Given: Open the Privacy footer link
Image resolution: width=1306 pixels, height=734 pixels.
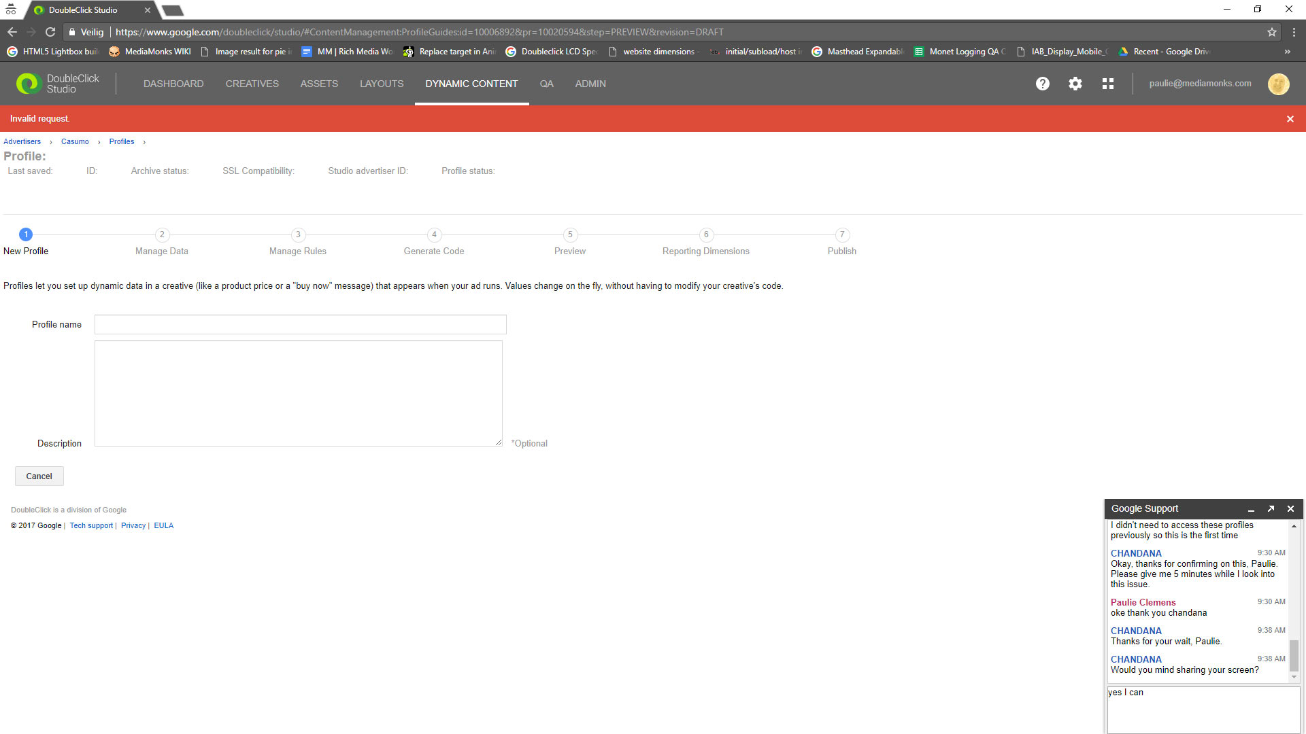Looking at the screenshot, I should click(133, 525).
